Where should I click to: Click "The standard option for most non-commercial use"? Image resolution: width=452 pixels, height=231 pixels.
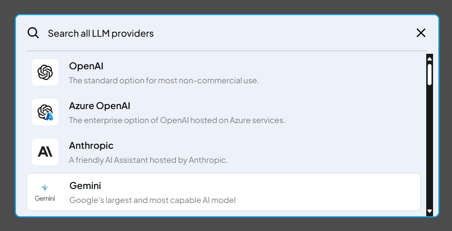pyautogui.click(x=164, y=81)
